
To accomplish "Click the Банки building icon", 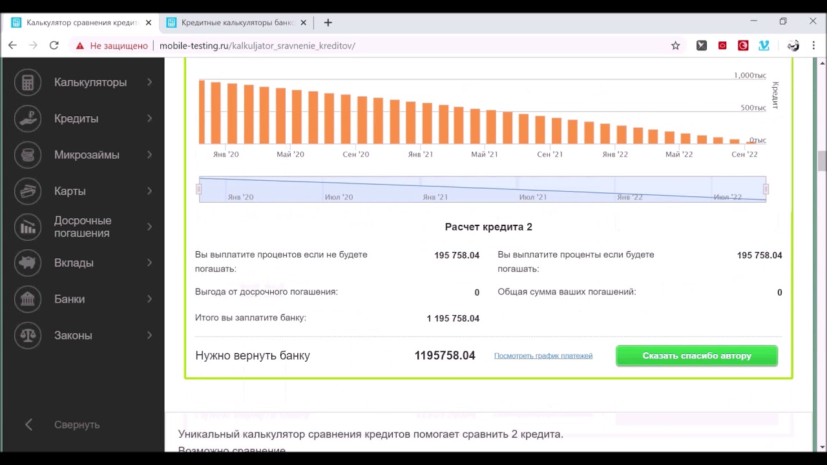I will [x=28, y=299].
